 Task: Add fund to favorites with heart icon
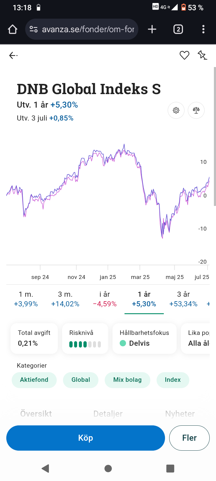[x=184, y=55]
